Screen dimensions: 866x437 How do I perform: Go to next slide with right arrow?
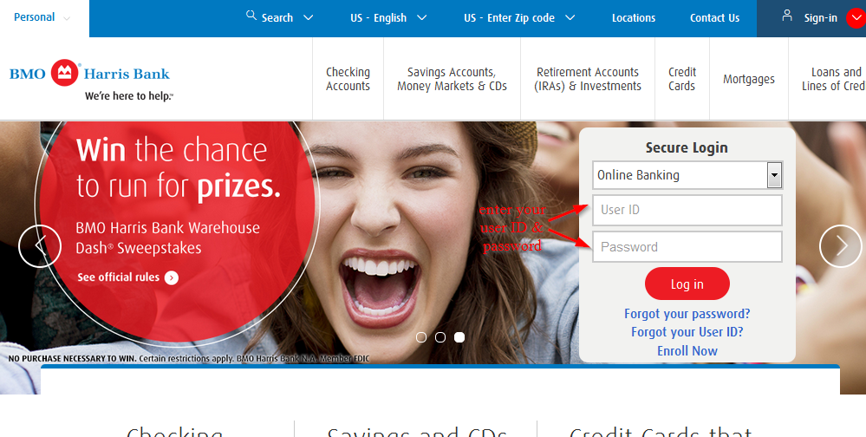click(841, 246)
